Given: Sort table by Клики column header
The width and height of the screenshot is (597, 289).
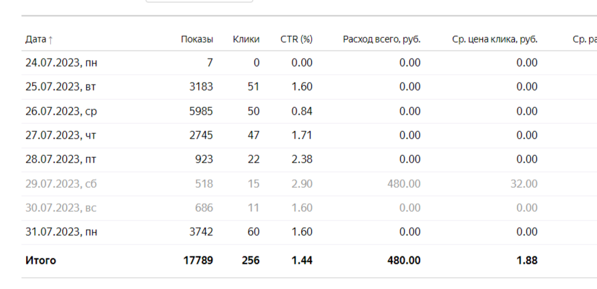Looking at the screenshot, I should point(246,39).
